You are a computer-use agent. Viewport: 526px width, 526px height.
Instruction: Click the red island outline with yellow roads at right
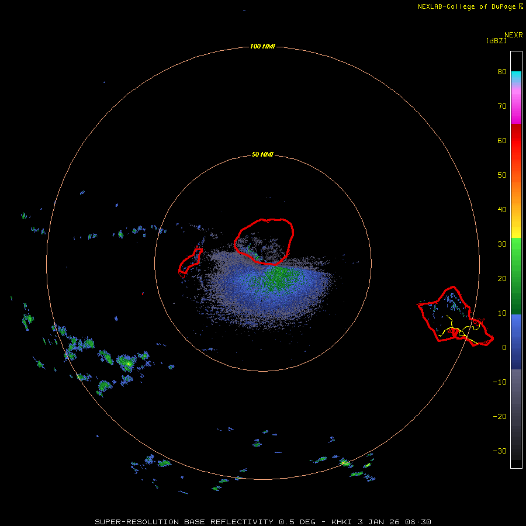point(455,316)
